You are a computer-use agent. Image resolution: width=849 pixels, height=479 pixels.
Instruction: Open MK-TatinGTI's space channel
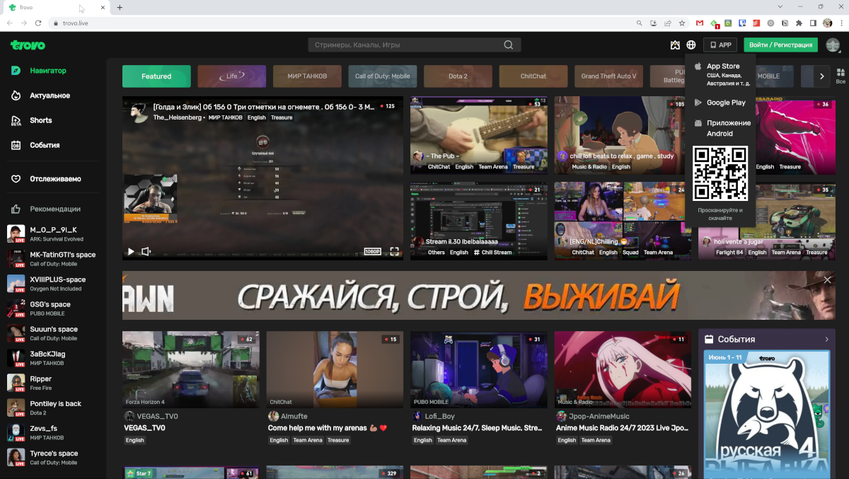click(x=53, y=258)
